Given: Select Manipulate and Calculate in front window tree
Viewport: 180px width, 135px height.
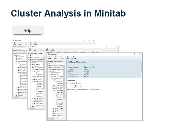Looking at the screenshot, I should coord(57,69).
